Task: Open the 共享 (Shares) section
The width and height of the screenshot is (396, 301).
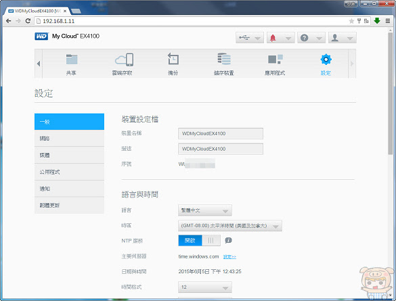Action: point(72,64)
